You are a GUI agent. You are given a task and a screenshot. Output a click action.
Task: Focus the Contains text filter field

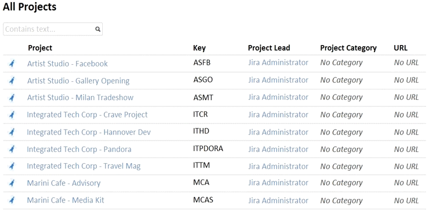pyautogui.click(x=53, y=29)
